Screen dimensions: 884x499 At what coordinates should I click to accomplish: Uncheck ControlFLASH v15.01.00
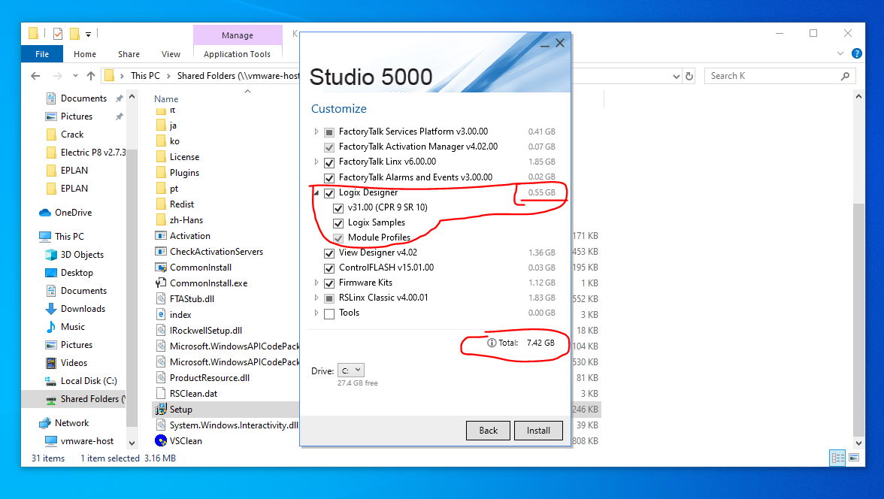(329, 268)
